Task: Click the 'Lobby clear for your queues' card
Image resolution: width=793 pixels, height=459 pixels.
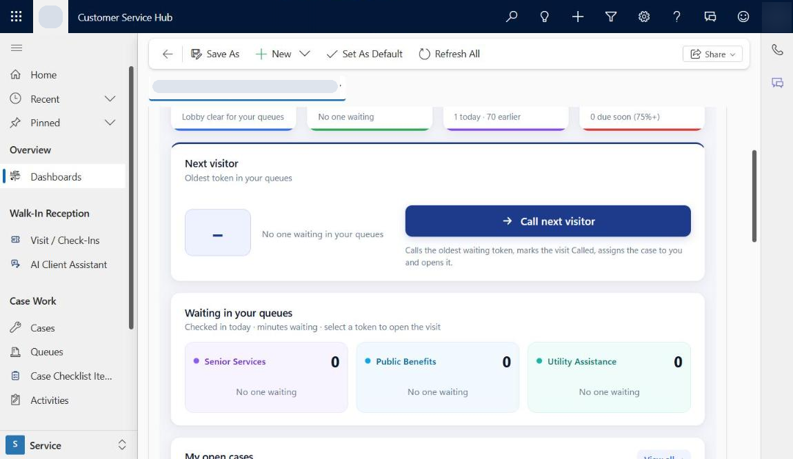Action: coord(233,118)
